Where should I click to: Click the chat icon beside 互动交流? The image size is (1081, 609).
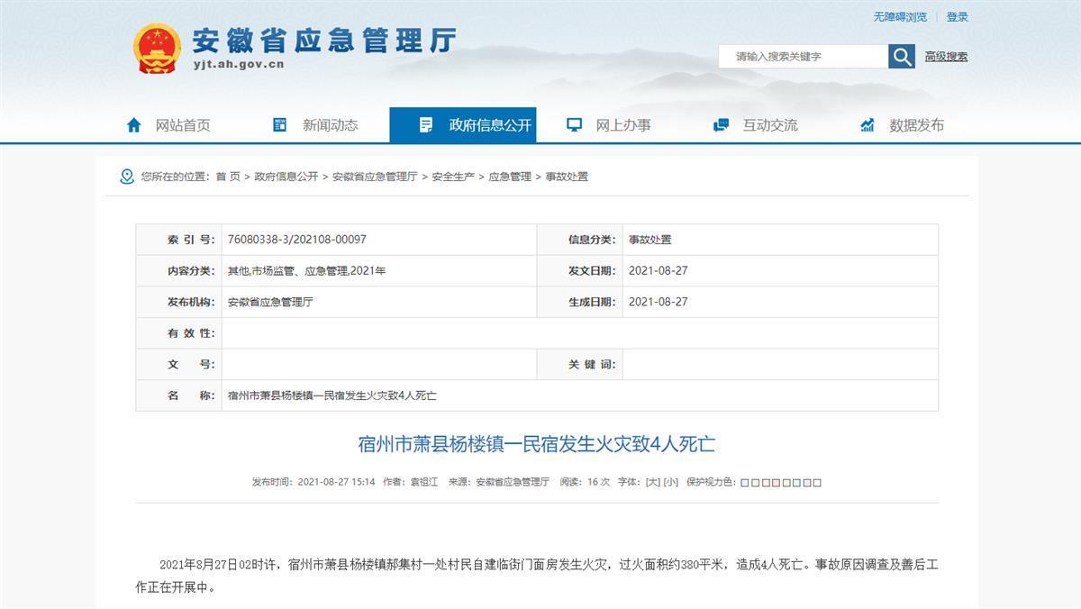721,125
